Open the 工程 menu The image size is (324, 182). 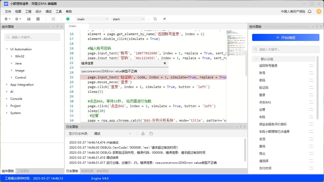point(28,12)
